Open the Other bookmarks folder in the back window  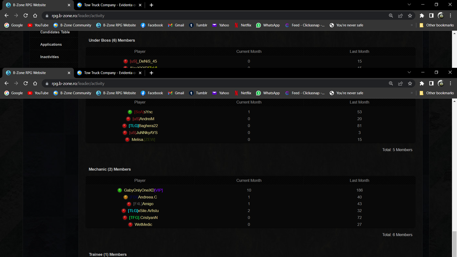point(437,25)
